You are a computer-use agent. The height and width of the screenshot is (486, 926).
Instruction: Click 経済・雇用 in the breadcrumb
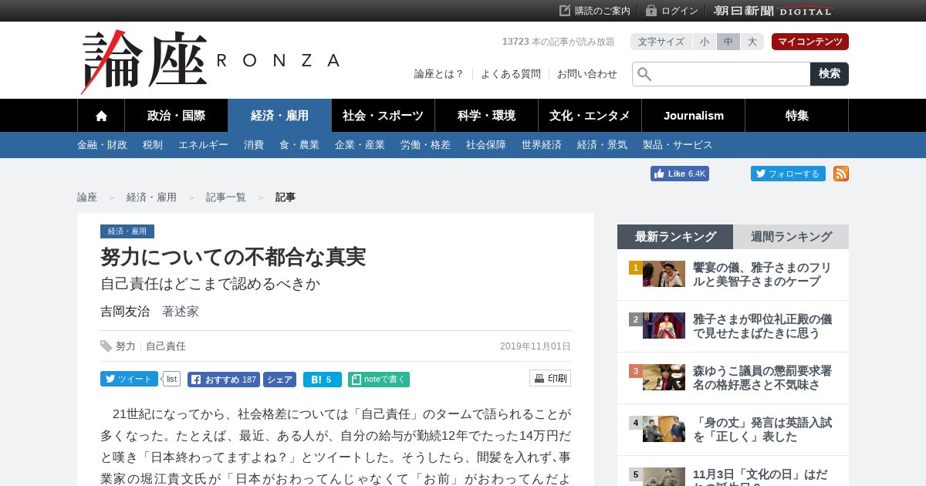click(151, 197)
